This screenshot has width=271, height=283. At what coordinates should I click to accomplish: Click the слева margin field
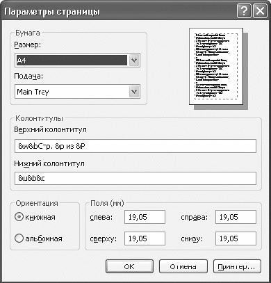145,217
